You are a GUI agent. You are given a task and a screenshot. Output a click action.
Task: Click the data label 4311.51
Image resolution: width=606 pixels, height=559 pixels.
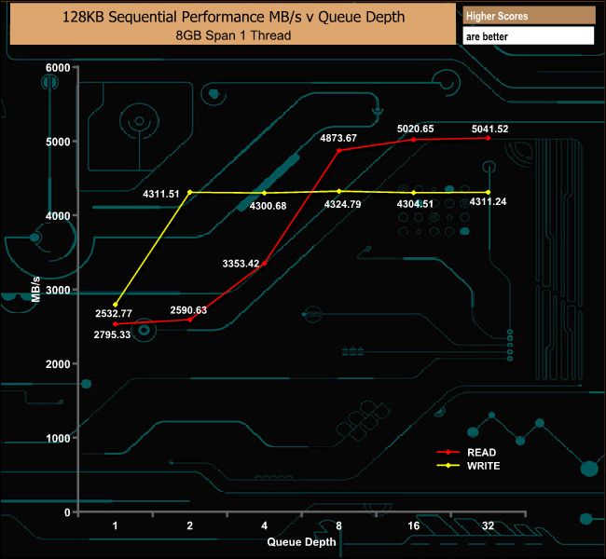[161, 194]
